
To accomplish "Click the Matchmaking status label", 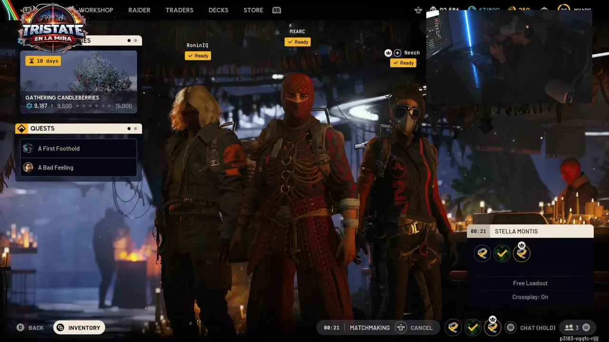I will click(x=370, y=328).
